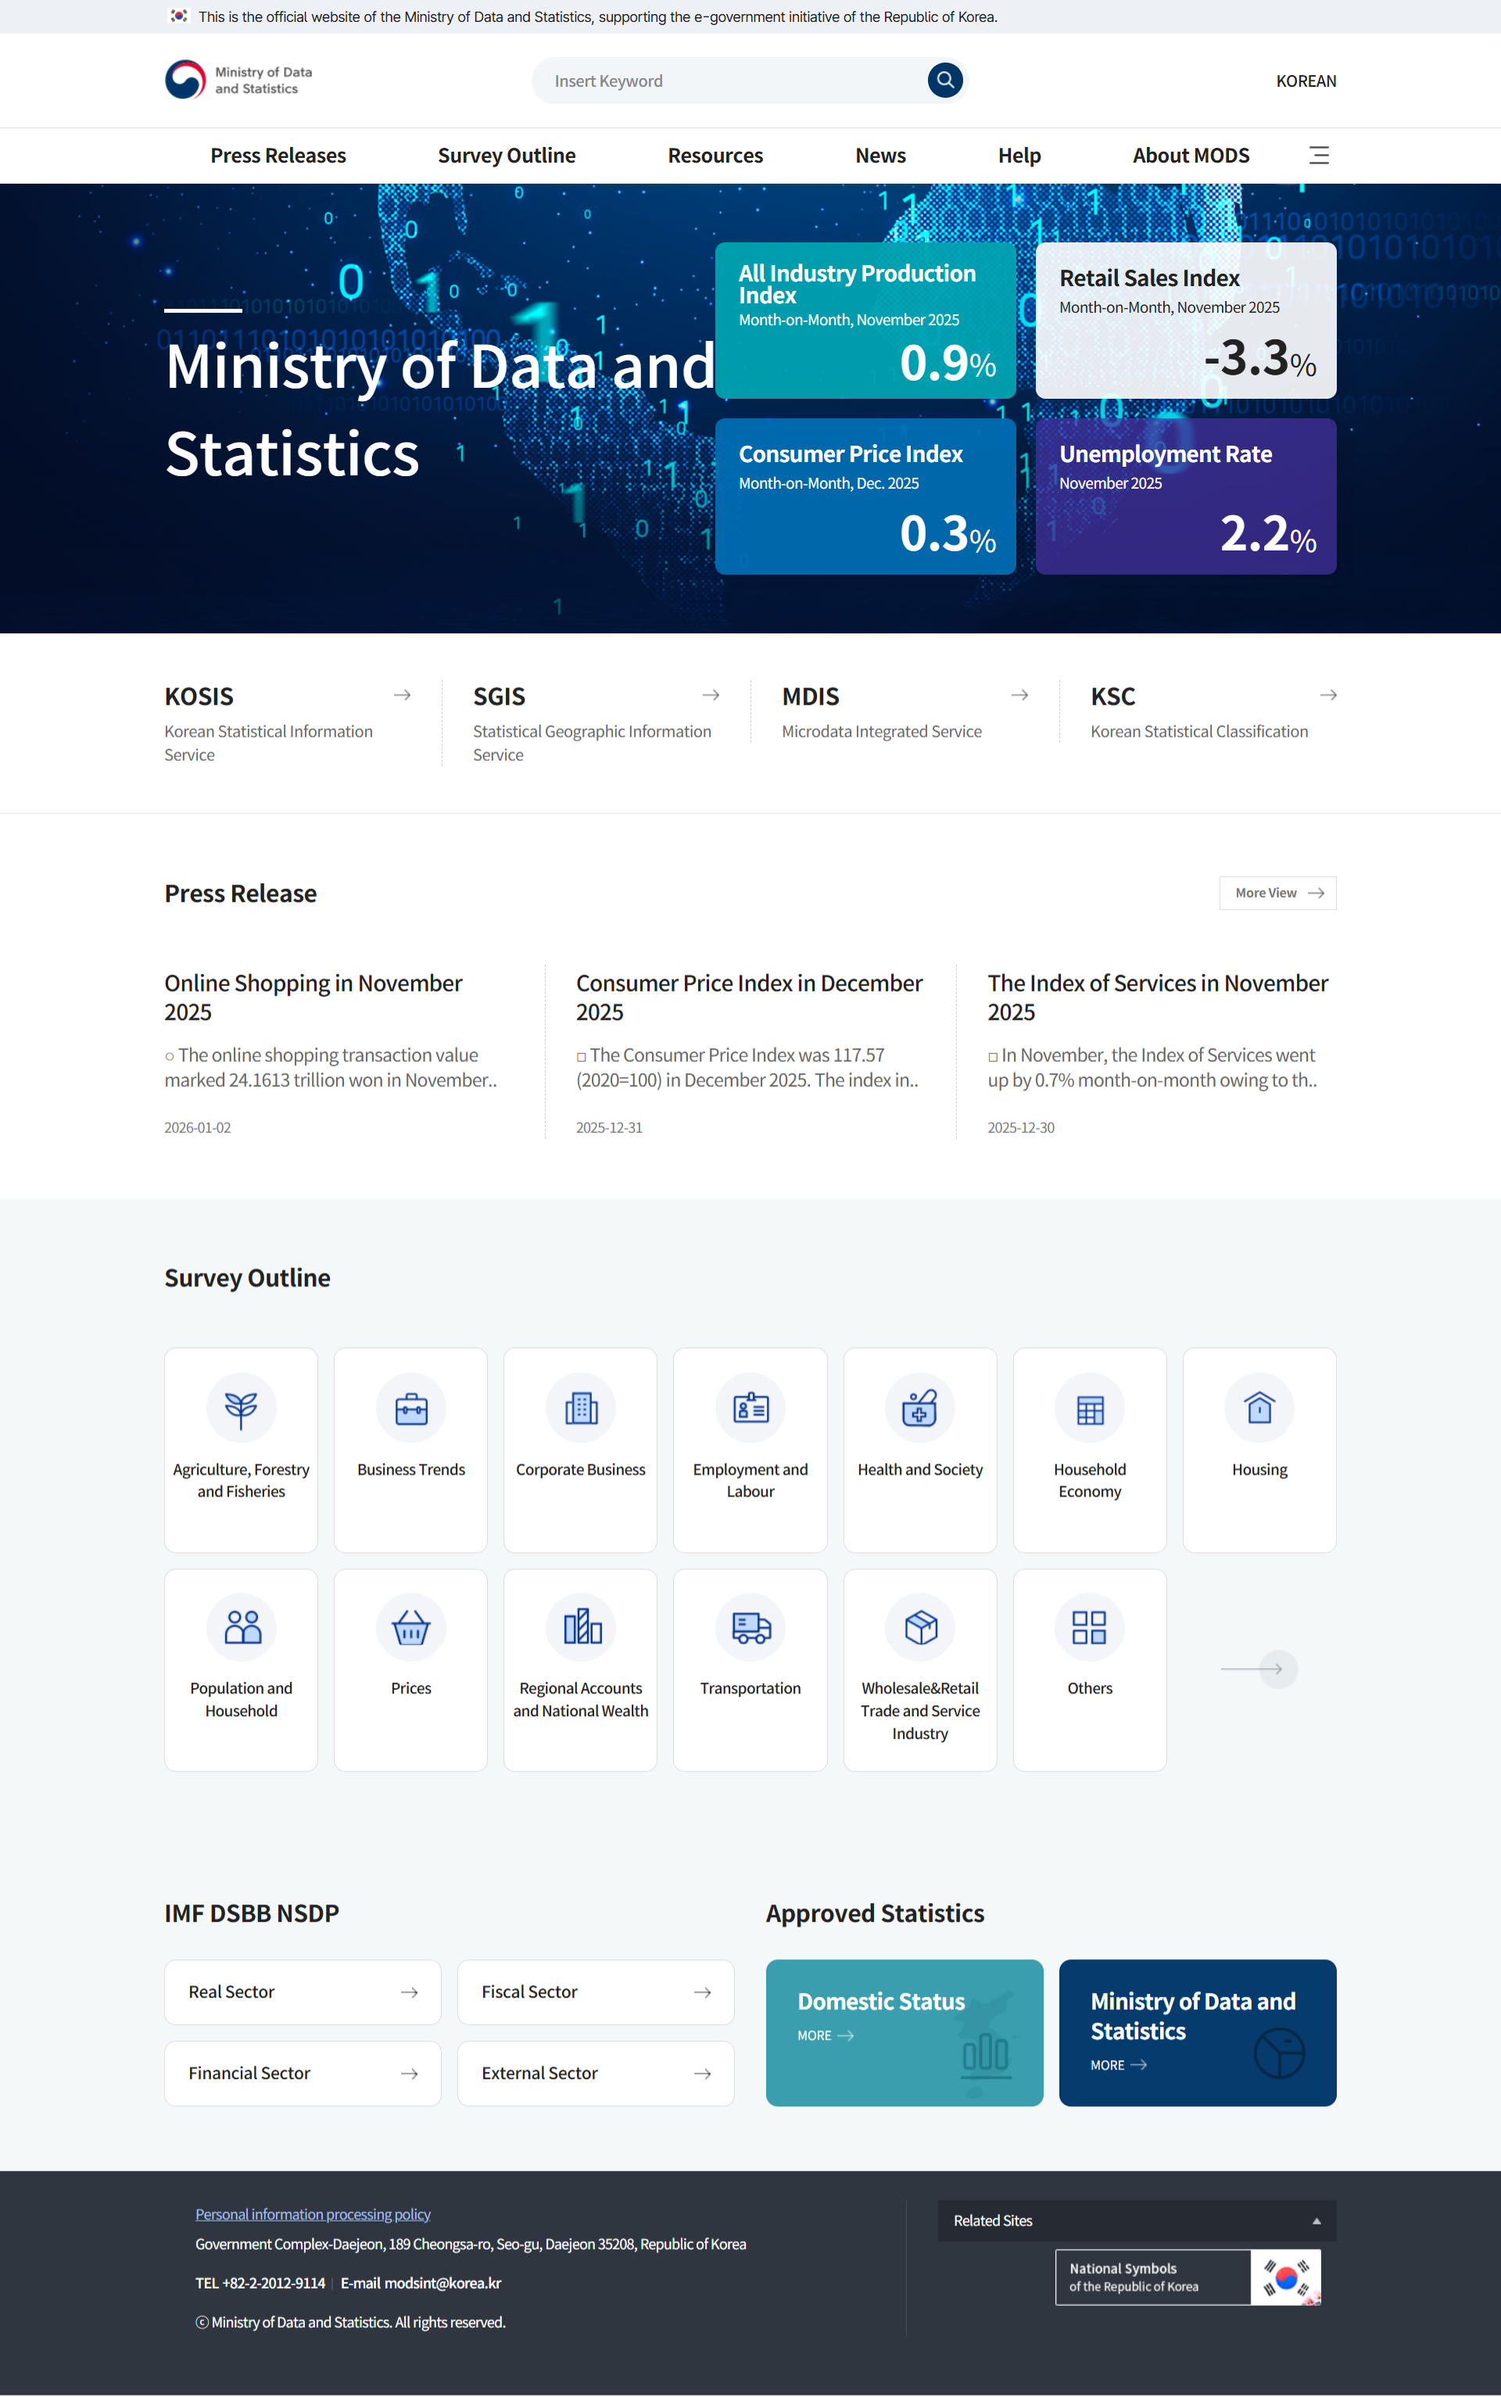Expand the Related Sites dropdown
This screenshot has width=1501, height=2398.
pos(1136,2221)
